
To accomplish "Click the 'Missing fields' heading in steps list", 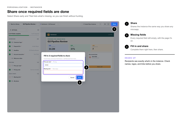I will pyautogui.click(x=138, y=35).
